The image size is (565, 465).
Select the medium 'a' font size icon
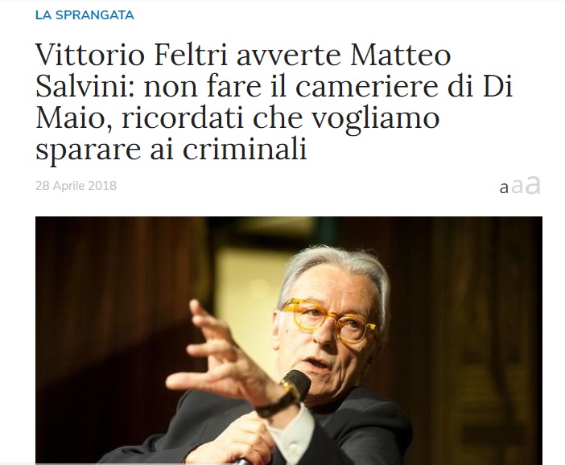pyautogui.click(x=517, y=186)
